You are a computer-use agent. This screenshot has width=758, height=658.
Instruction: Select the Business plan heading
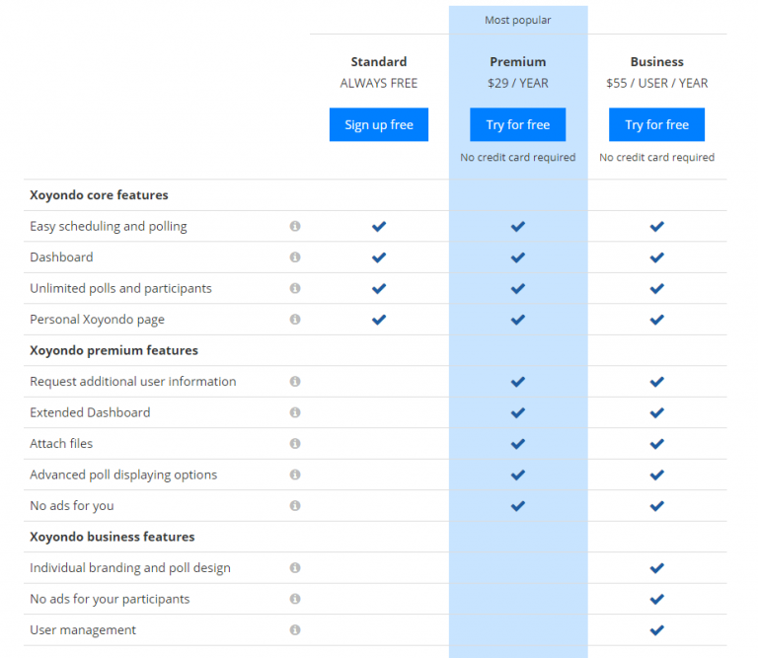656,62
